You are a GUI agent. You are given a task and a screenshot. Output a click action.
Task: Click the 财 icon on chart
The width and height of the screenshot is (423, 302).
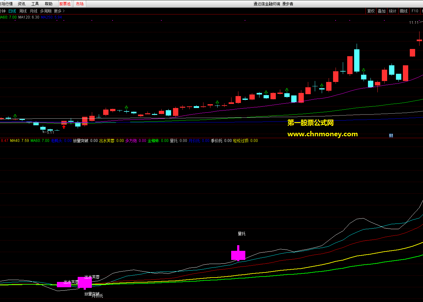391,135
